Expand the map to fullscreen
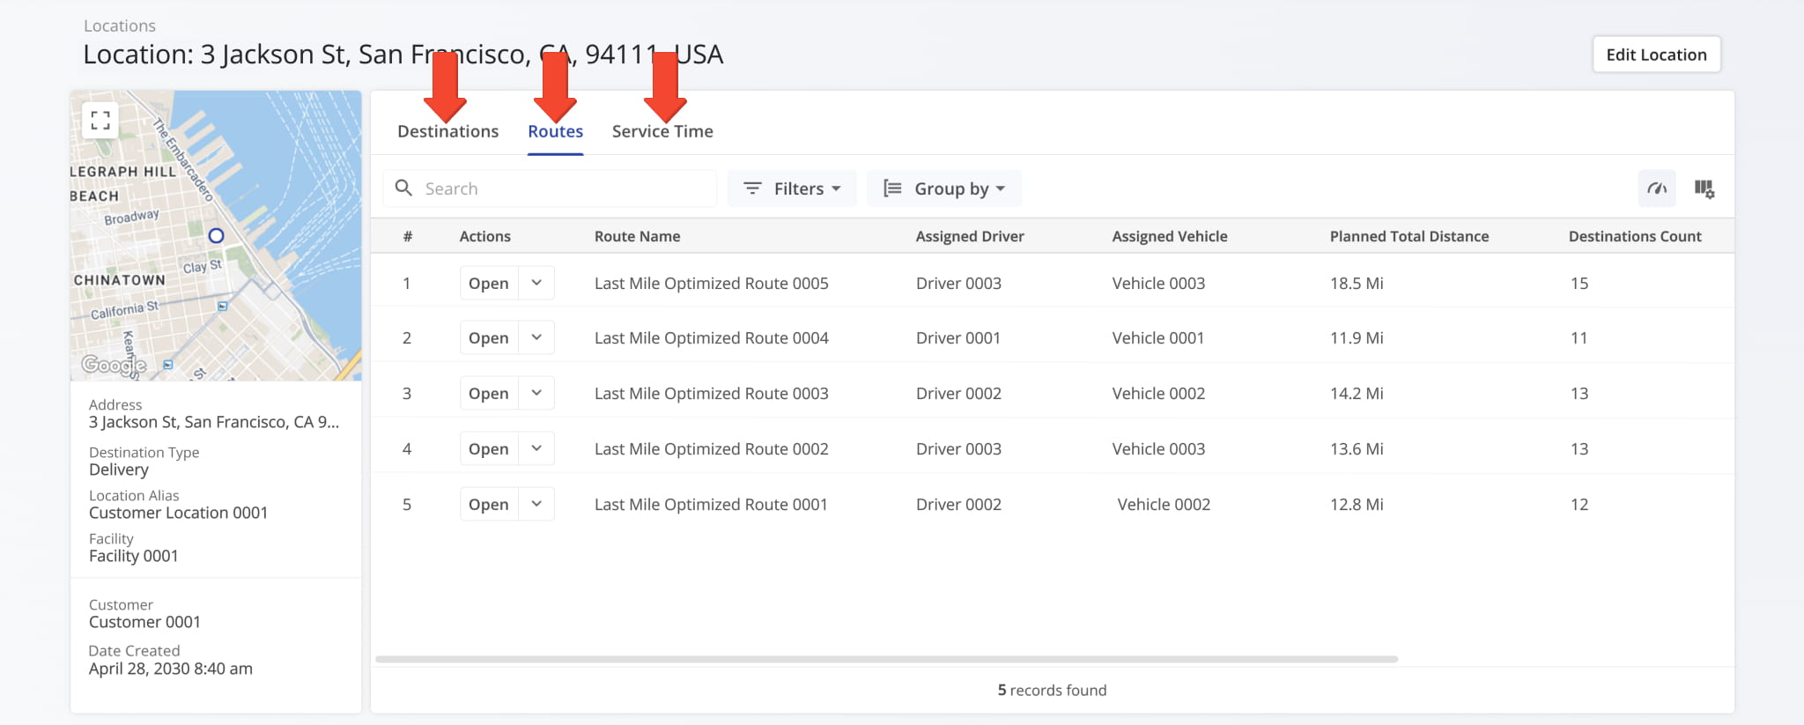This screenshot has width=1804, height=725. [100, 121]
